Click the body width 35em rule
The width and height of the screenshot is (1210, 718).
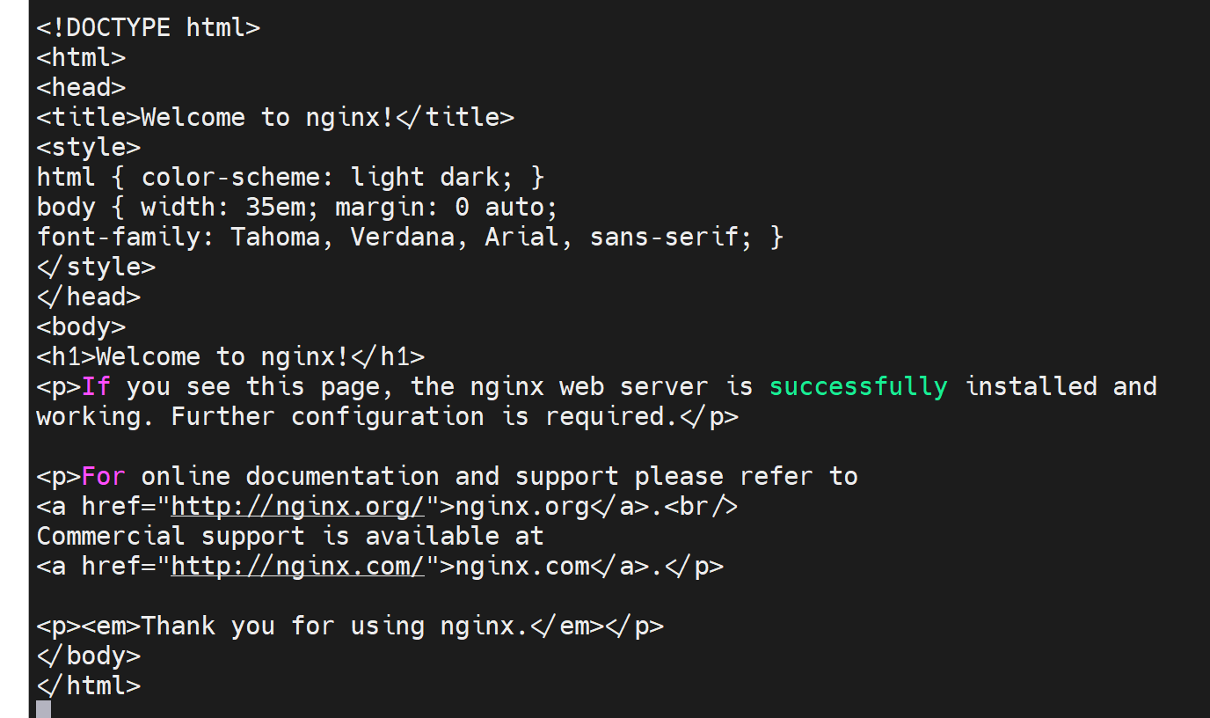[297, 207]
